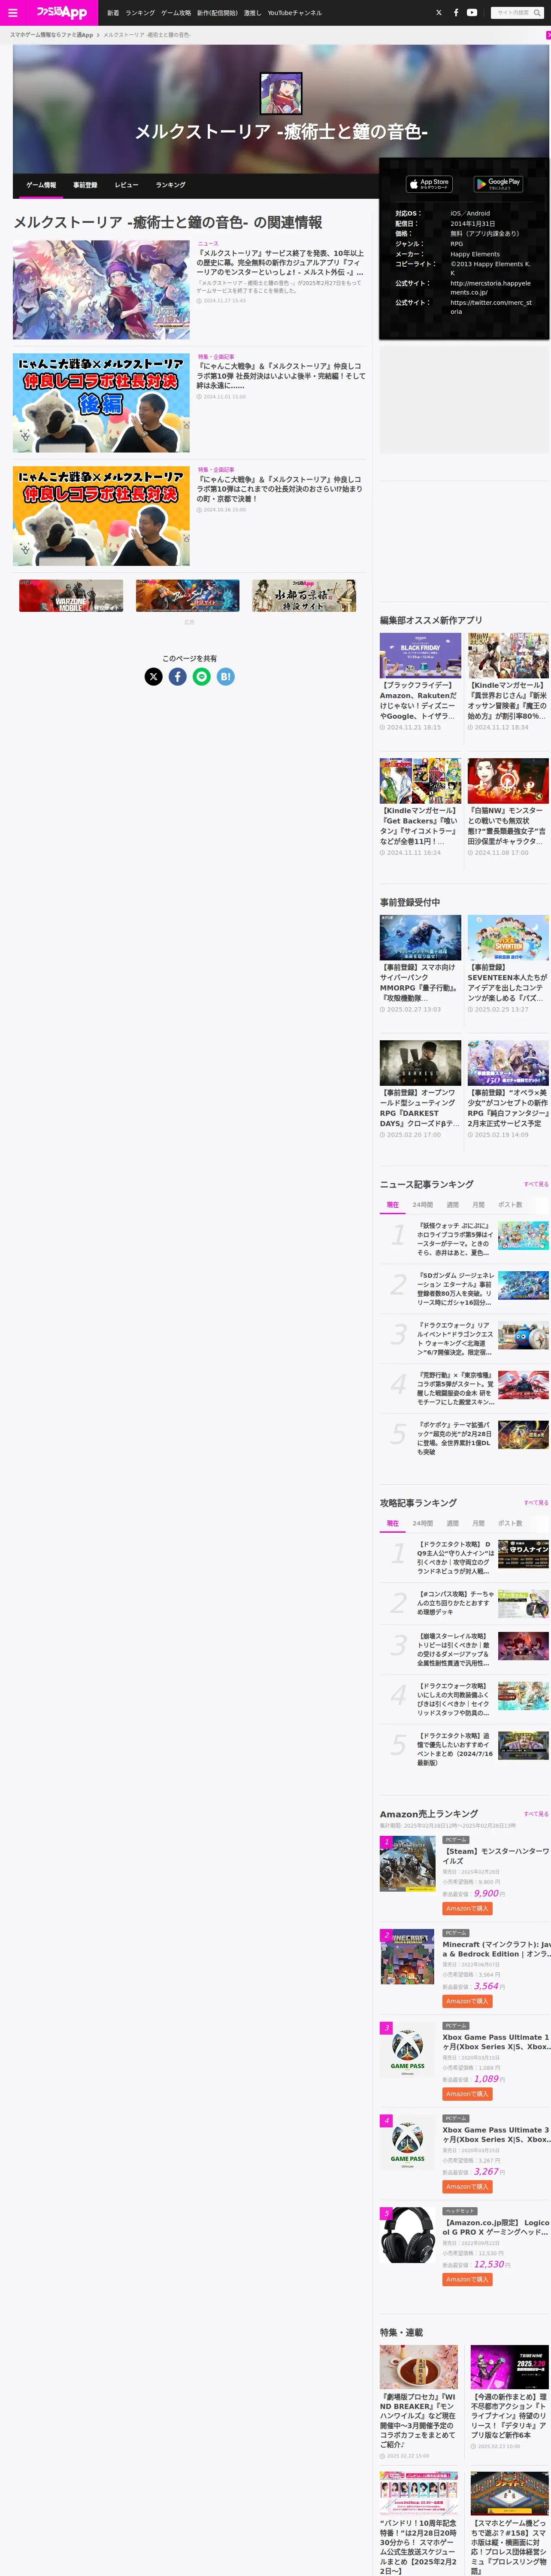
Task: Click the Google Play download badge
Action: 498,184
